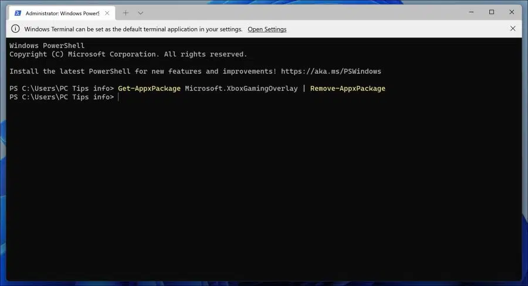
Task: Click Microsoft.XboxGamingOverlay package name
Action: click(241, 88)
